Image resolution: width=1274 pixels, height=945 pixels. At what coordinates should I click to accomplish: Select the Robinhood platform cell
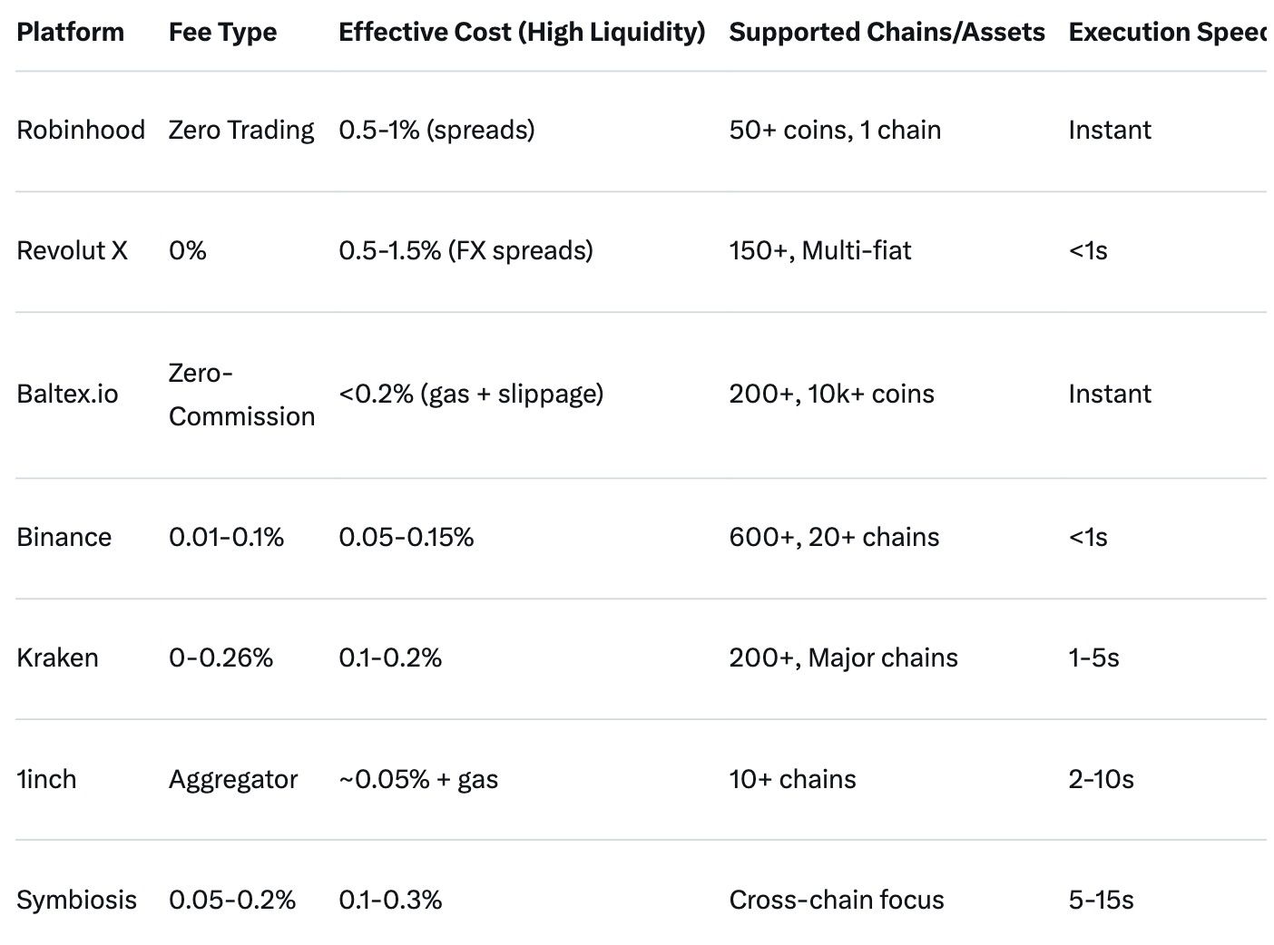[81, 130]
